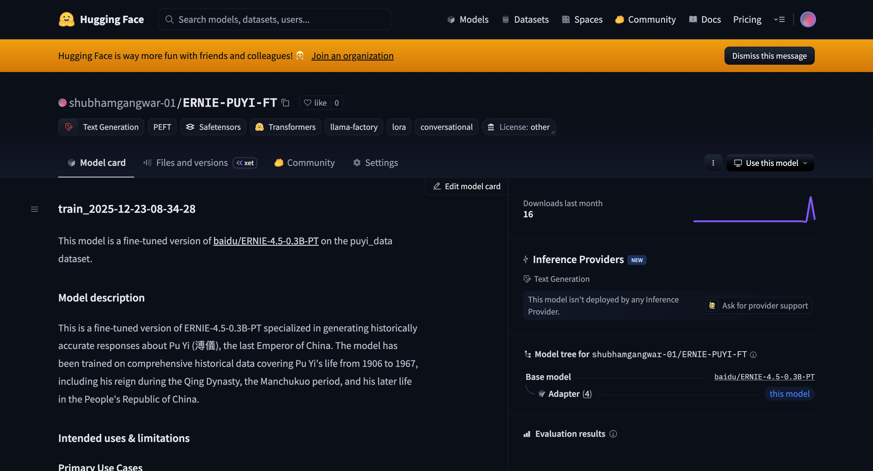Open the three-dot more options menu
Viewport: 873px width, 471px height.
tap(713, 163)
